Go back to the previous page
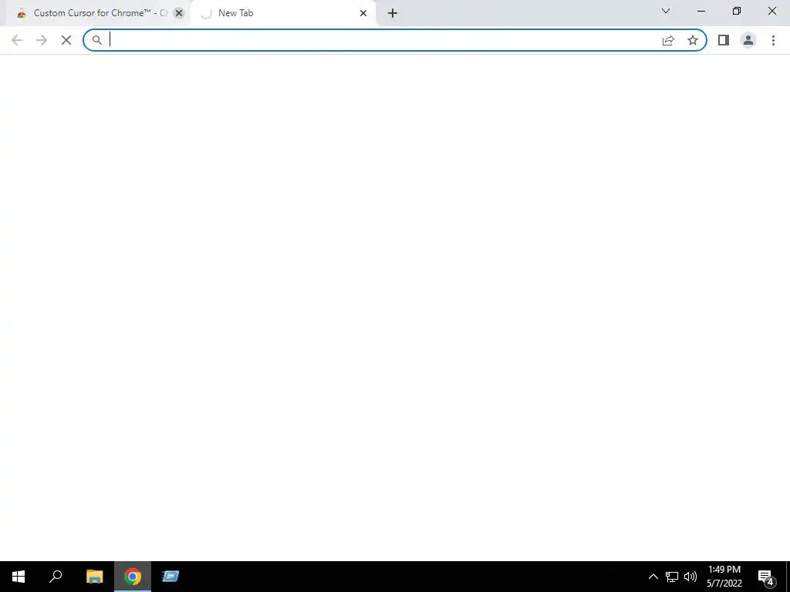 pyautogui.click(x=17, y=40)
